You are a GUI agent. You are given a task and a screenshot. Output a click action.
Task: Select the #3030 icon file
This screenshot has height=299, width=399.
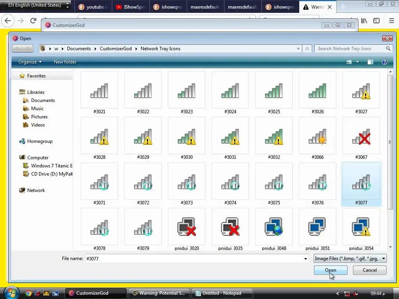(187, 138)
